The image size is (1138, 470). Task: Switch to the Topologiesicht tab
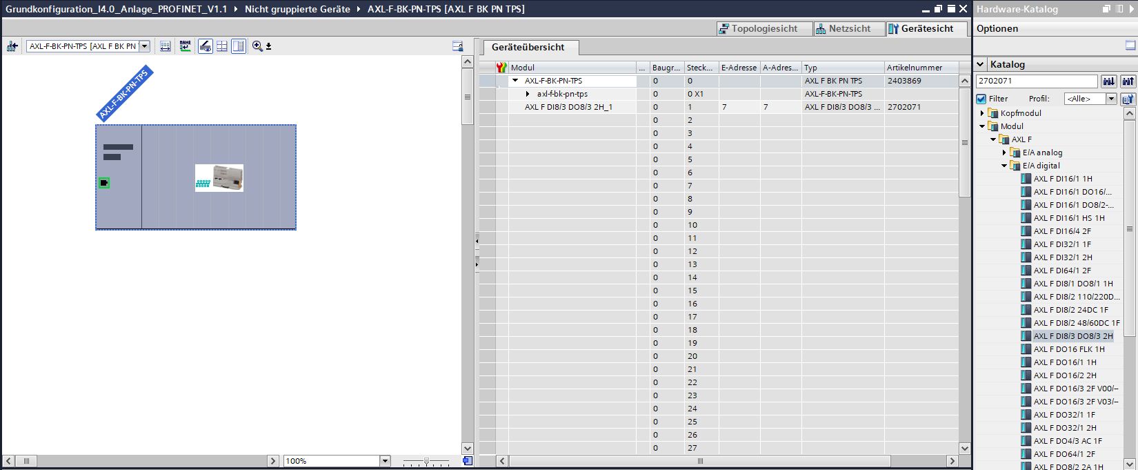758,28
